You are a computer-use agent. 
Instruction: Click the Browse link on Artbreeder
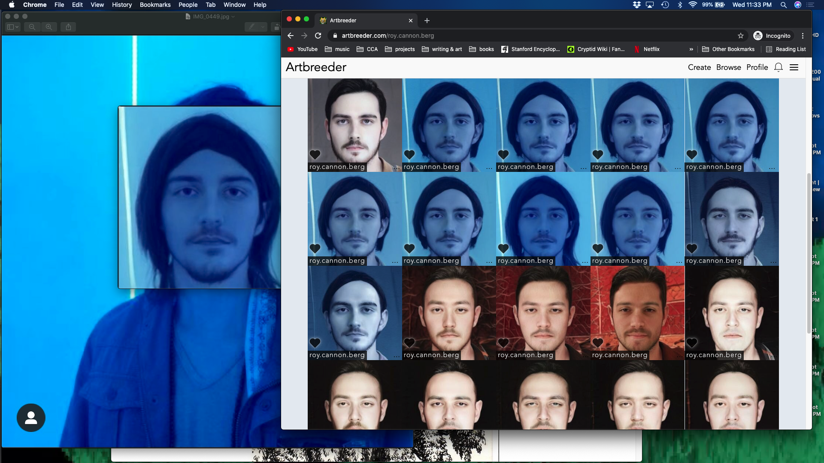point(728,67)
